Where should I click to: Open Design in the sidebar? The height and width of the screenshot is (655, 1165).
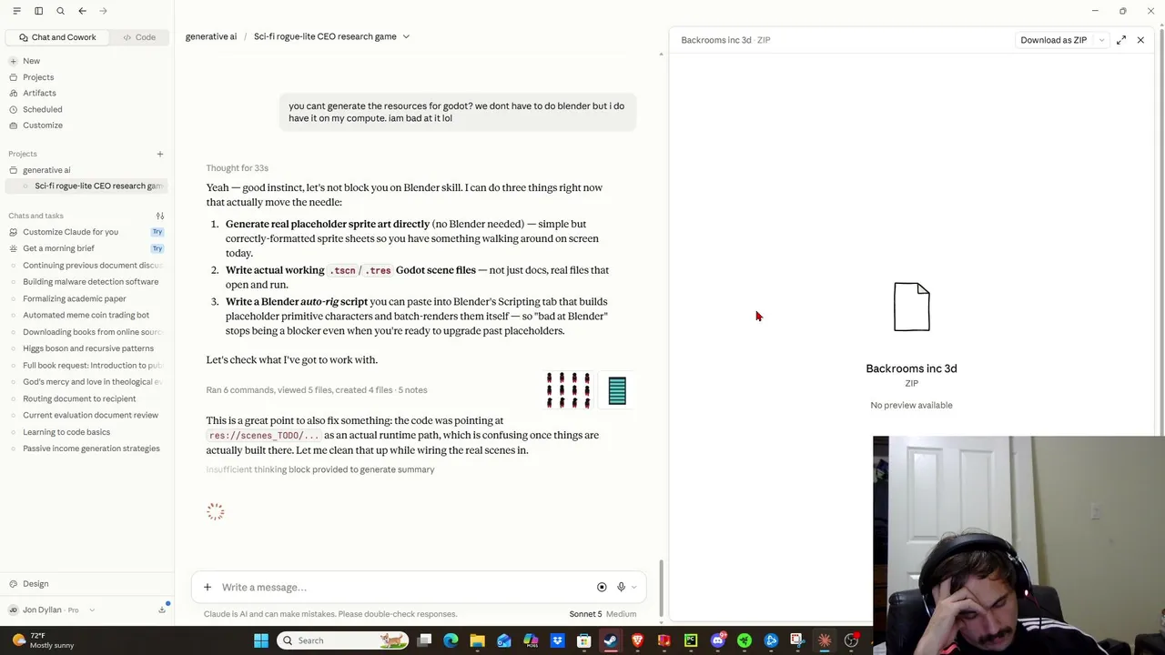pos(35,584)
